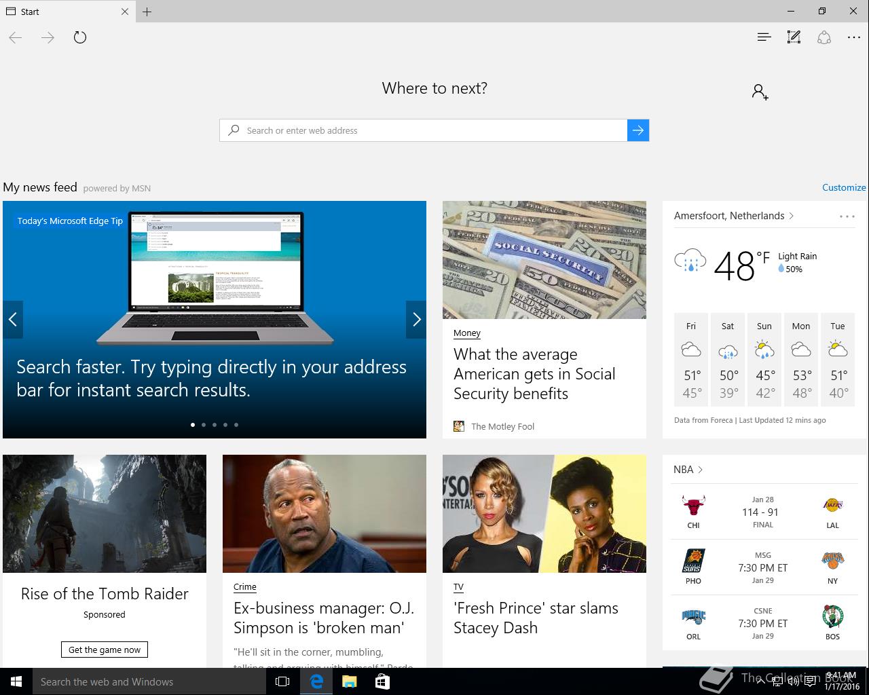
Task: Open weather card options menu
Action: click(x=847, y=217)
